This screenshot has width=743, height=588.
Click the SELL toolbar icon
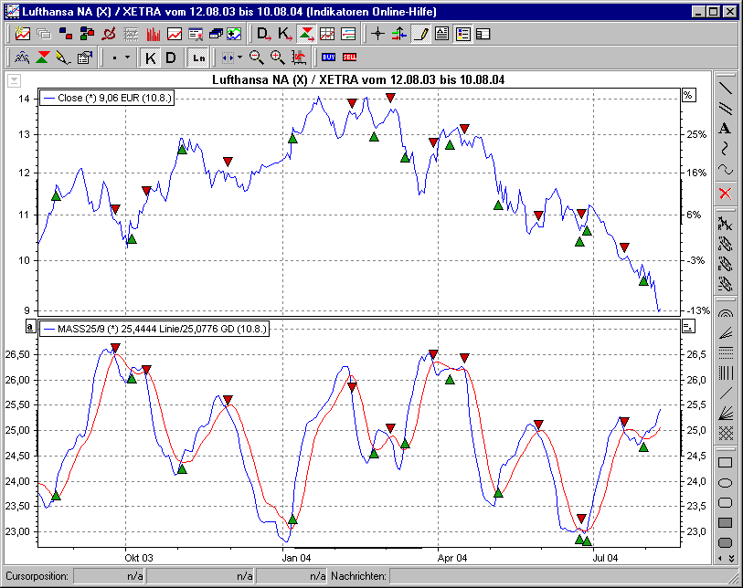point(348,57)
